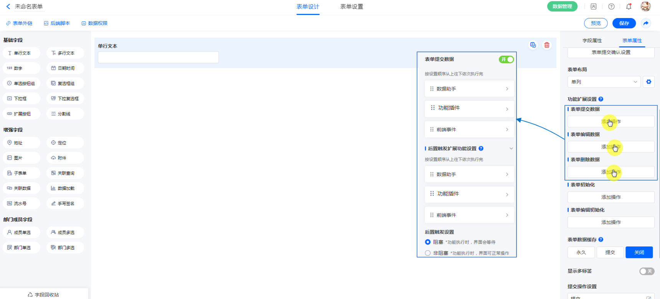This screenshot has height=299, width=660.
Task: Toggle the 表单提交数据 switch off
Action: [x=506, y=59]
